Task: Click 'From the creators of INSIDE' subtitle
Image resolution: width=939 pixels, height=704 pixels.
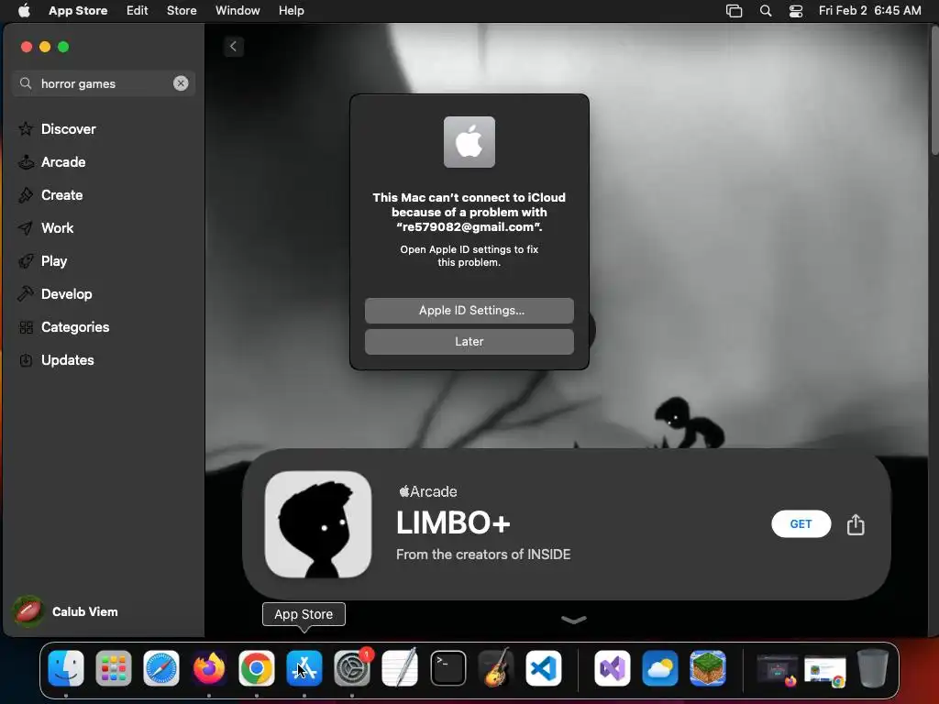Action: (483, 555)
